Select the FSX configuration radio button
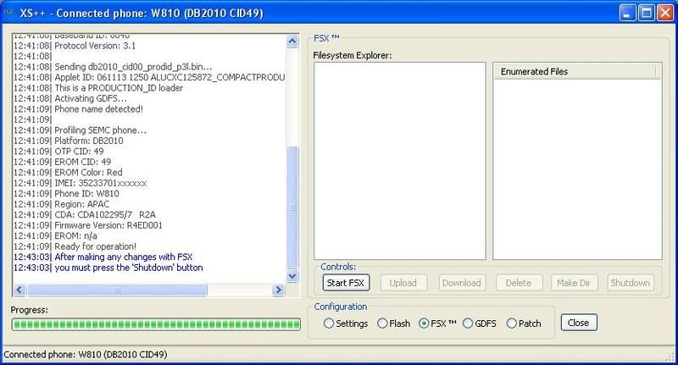This screenshot has height=365, width=678. 425,324
